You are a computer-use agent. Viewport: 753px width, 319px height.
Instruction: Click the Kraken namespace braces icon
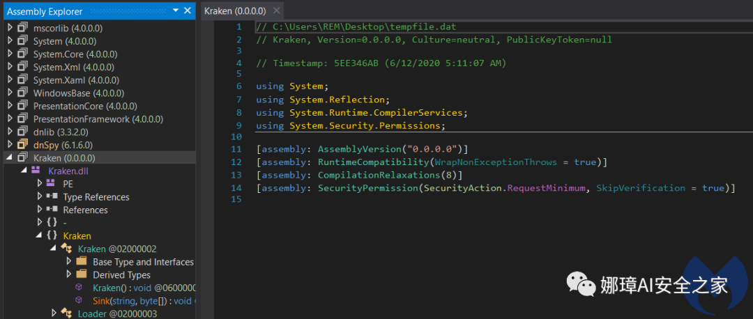52,236
